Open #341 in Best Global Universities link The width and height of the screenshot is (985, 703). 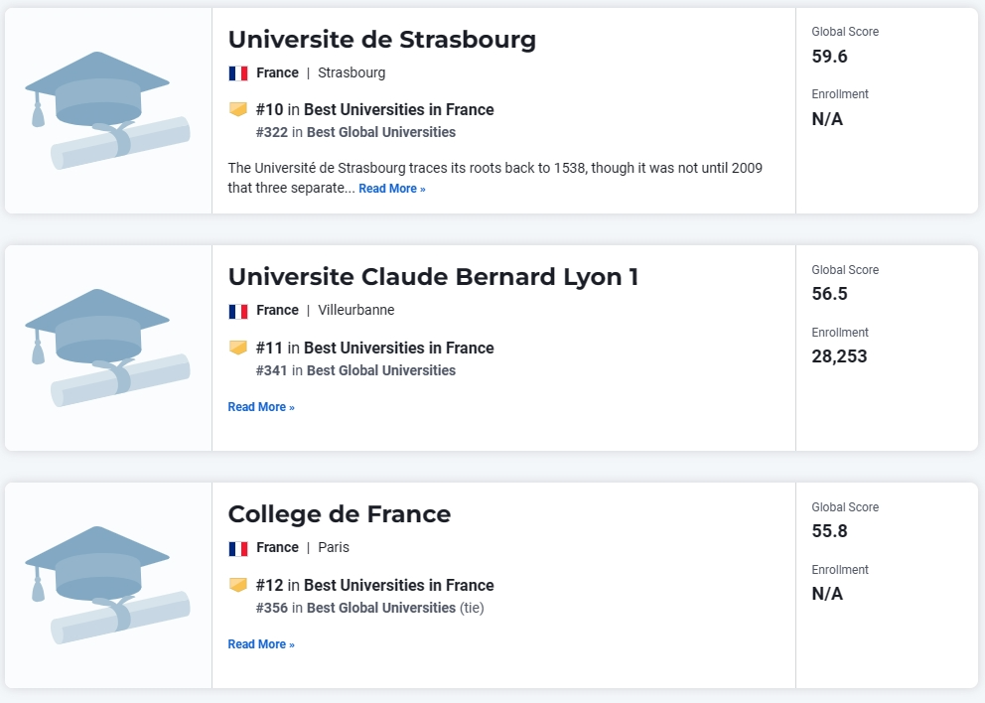[355, 370]
